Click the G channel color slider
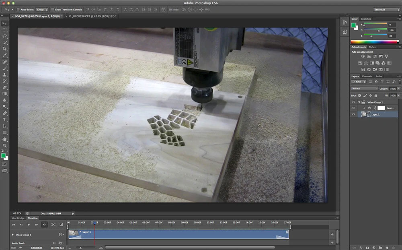The width and height of the screenshot is (402, 250). (375, 30)
